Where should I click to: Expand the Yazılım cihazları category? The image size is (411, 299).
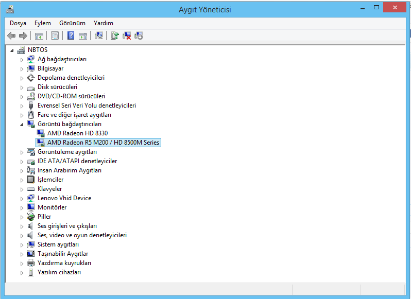pos(22,273)
